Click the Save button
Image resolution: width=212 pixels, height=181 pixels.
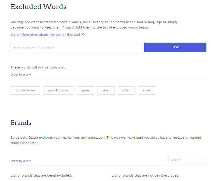(x=175, y=47)
